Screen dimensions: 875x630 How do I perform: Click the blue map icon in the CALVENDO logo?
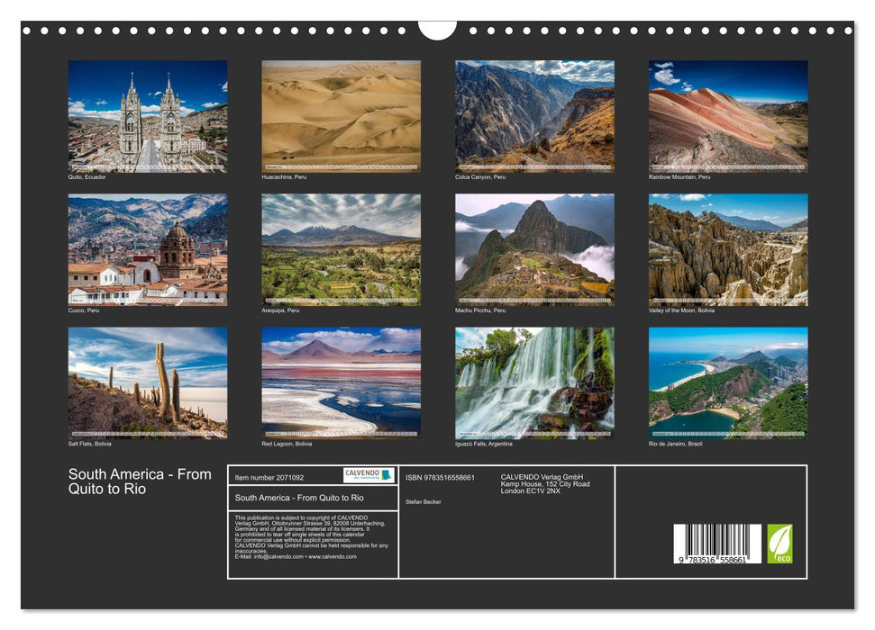point(386,475)
